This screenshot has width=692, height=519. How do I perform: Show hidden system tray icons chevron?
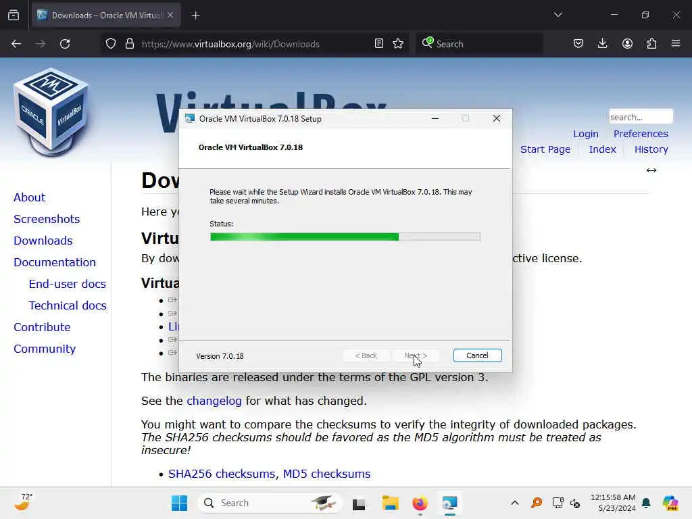[514, 503]
